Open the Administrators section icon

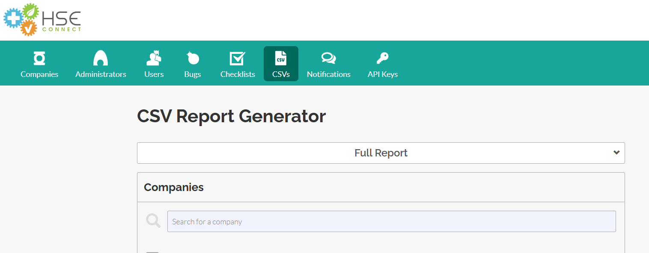tap(101, 58)
